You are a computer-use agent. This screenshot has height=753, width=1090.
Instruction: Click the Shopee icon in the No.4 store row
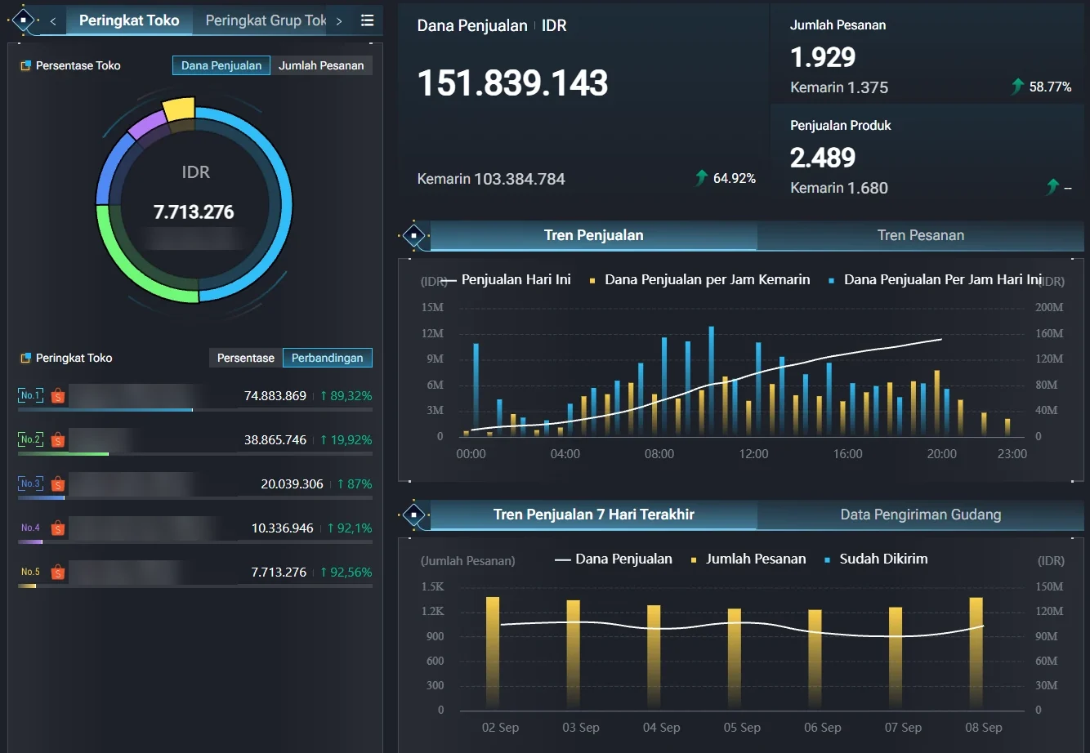(x=57, y=528)
